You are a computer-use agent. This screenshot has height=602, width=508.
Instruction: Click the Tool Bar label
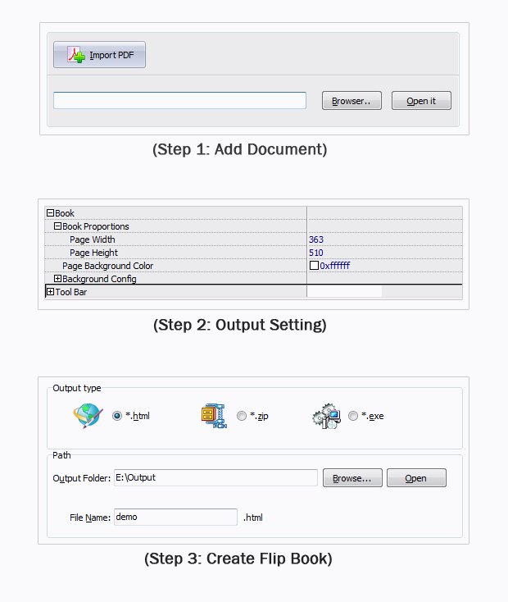(x=71, y=292)
